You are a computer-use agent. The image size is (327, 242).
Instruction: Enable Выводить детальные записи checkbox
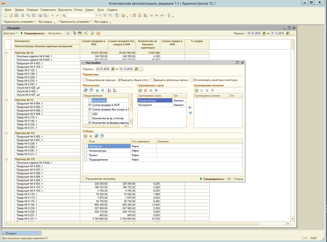point(152,80)
